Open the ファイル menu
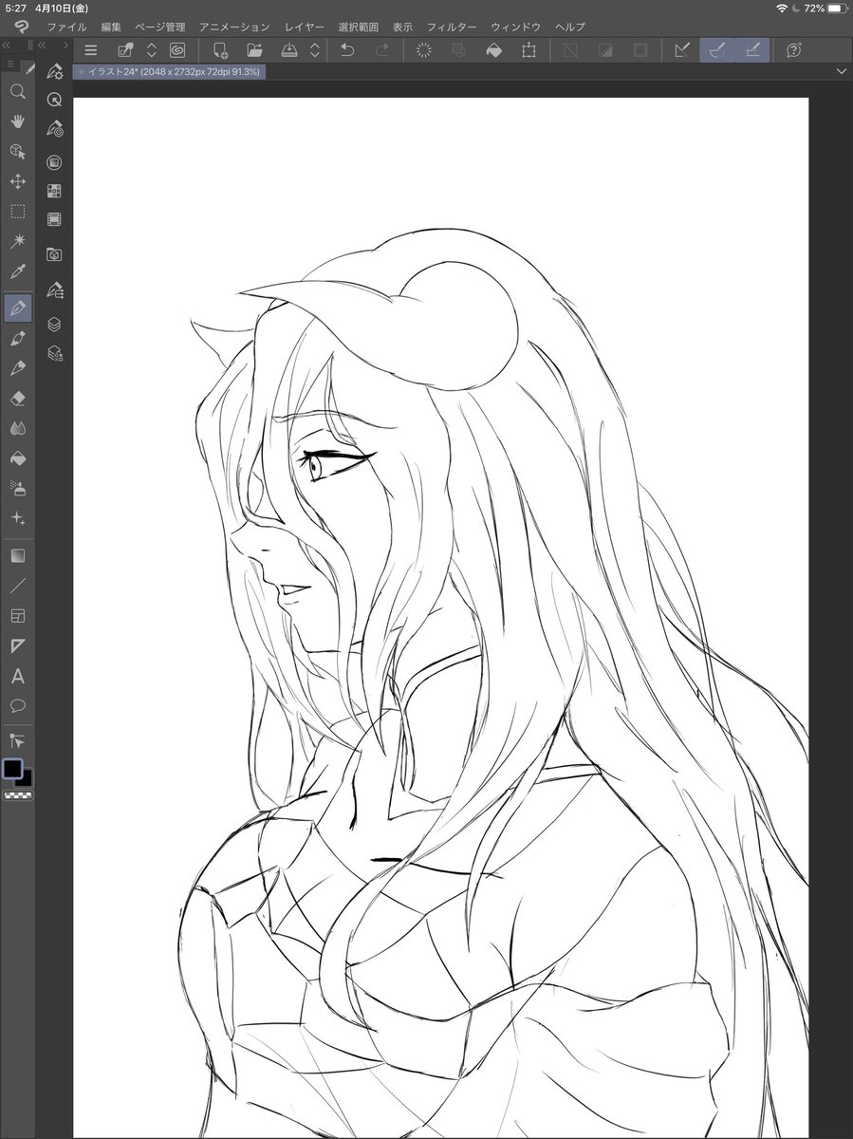The height and width of the screenshot is (1139, 853). point(66,27)
